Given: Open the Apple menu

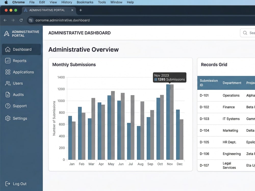Looking at the screenshot, I should coord(6,2).
